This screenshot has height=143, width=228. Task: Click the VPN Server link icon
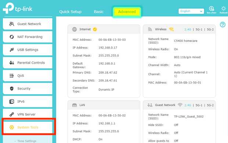pos(12,114)
